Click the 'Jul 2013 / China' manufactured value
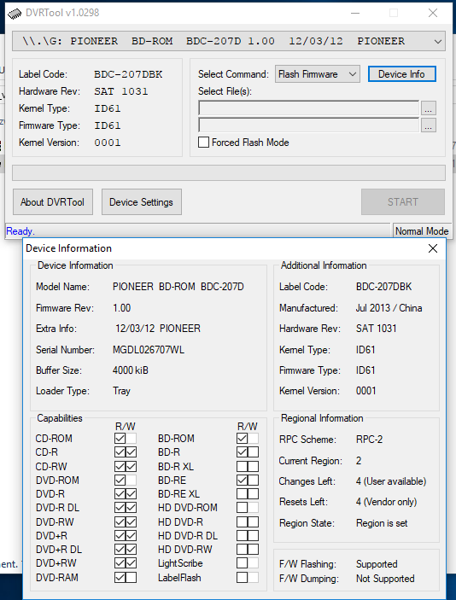The height and width of the screenshot is (600, 456). (x=389, y=308)
